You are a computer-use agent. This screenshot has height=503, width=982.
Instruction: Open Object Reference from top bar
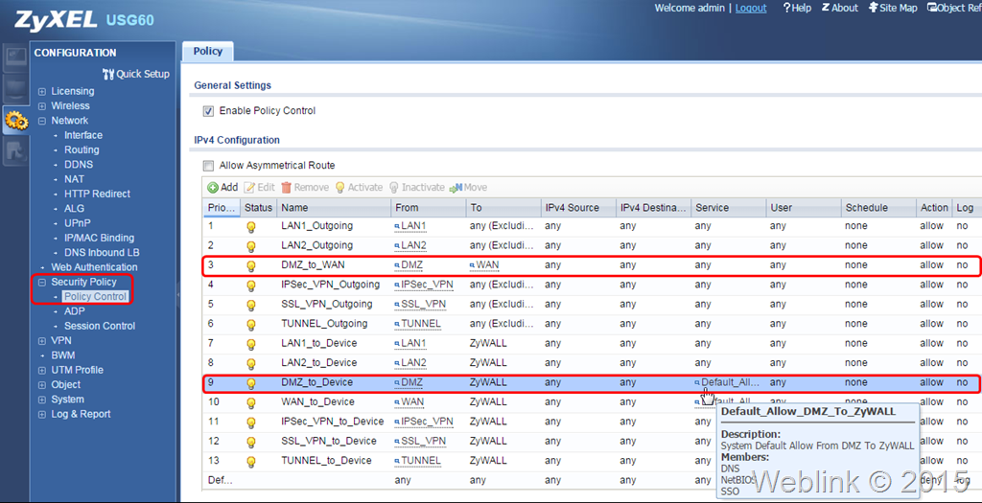point(954,8)
